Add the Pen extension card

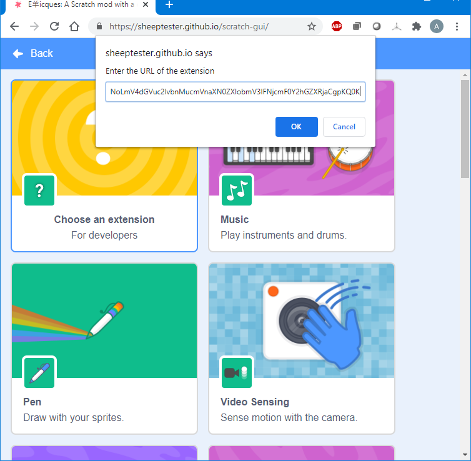[x=104, y=349]
